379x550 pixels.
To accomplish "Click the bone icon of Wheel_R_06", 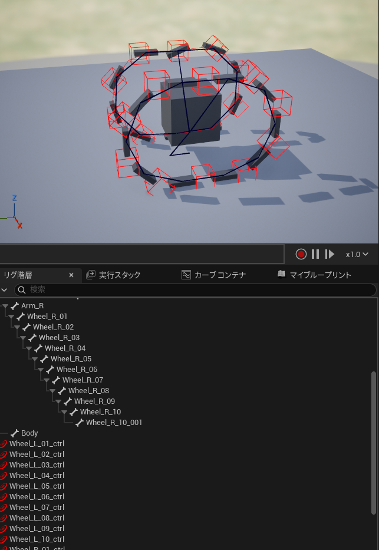I will coord(50,370).
